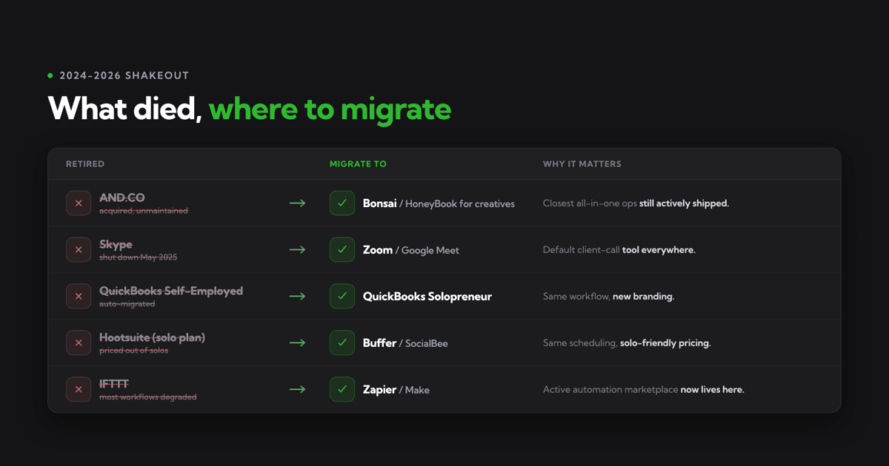This screenshot has height=466, width=889.
Task: Click the green checkmark beside QuickBooks Solopreneur
Action: coord(342,296)
